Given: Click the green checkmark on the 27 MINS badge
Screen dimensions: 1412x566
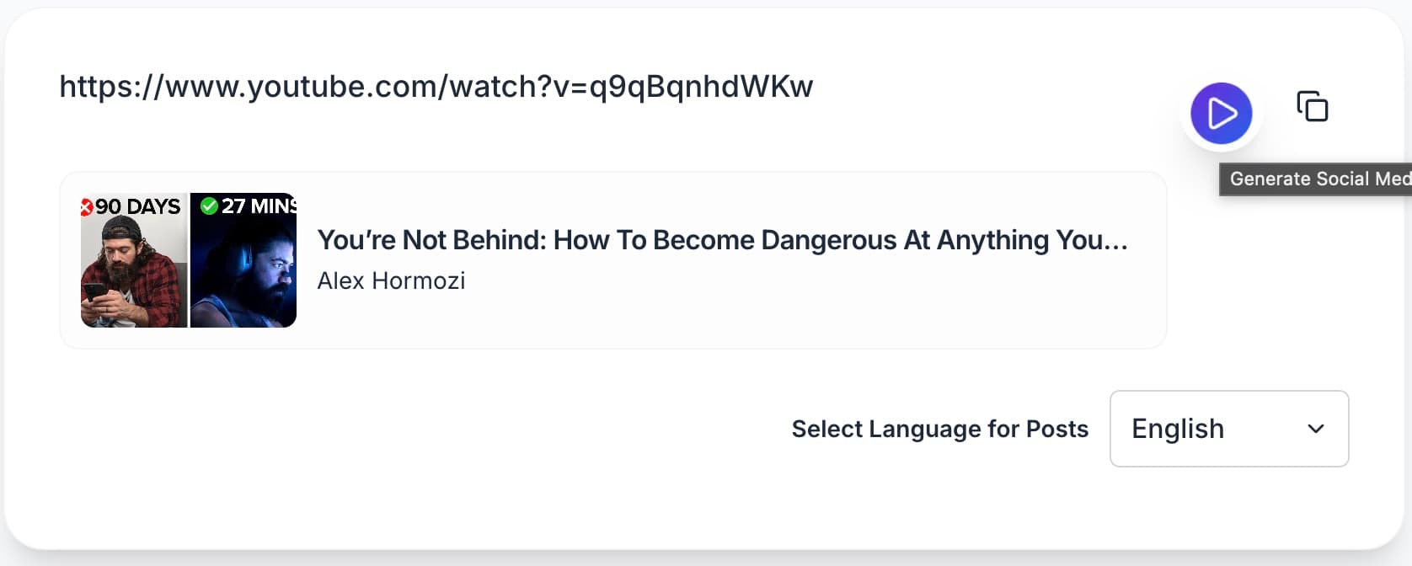Looking at the screenshot, I should click(x=208, y=205).
